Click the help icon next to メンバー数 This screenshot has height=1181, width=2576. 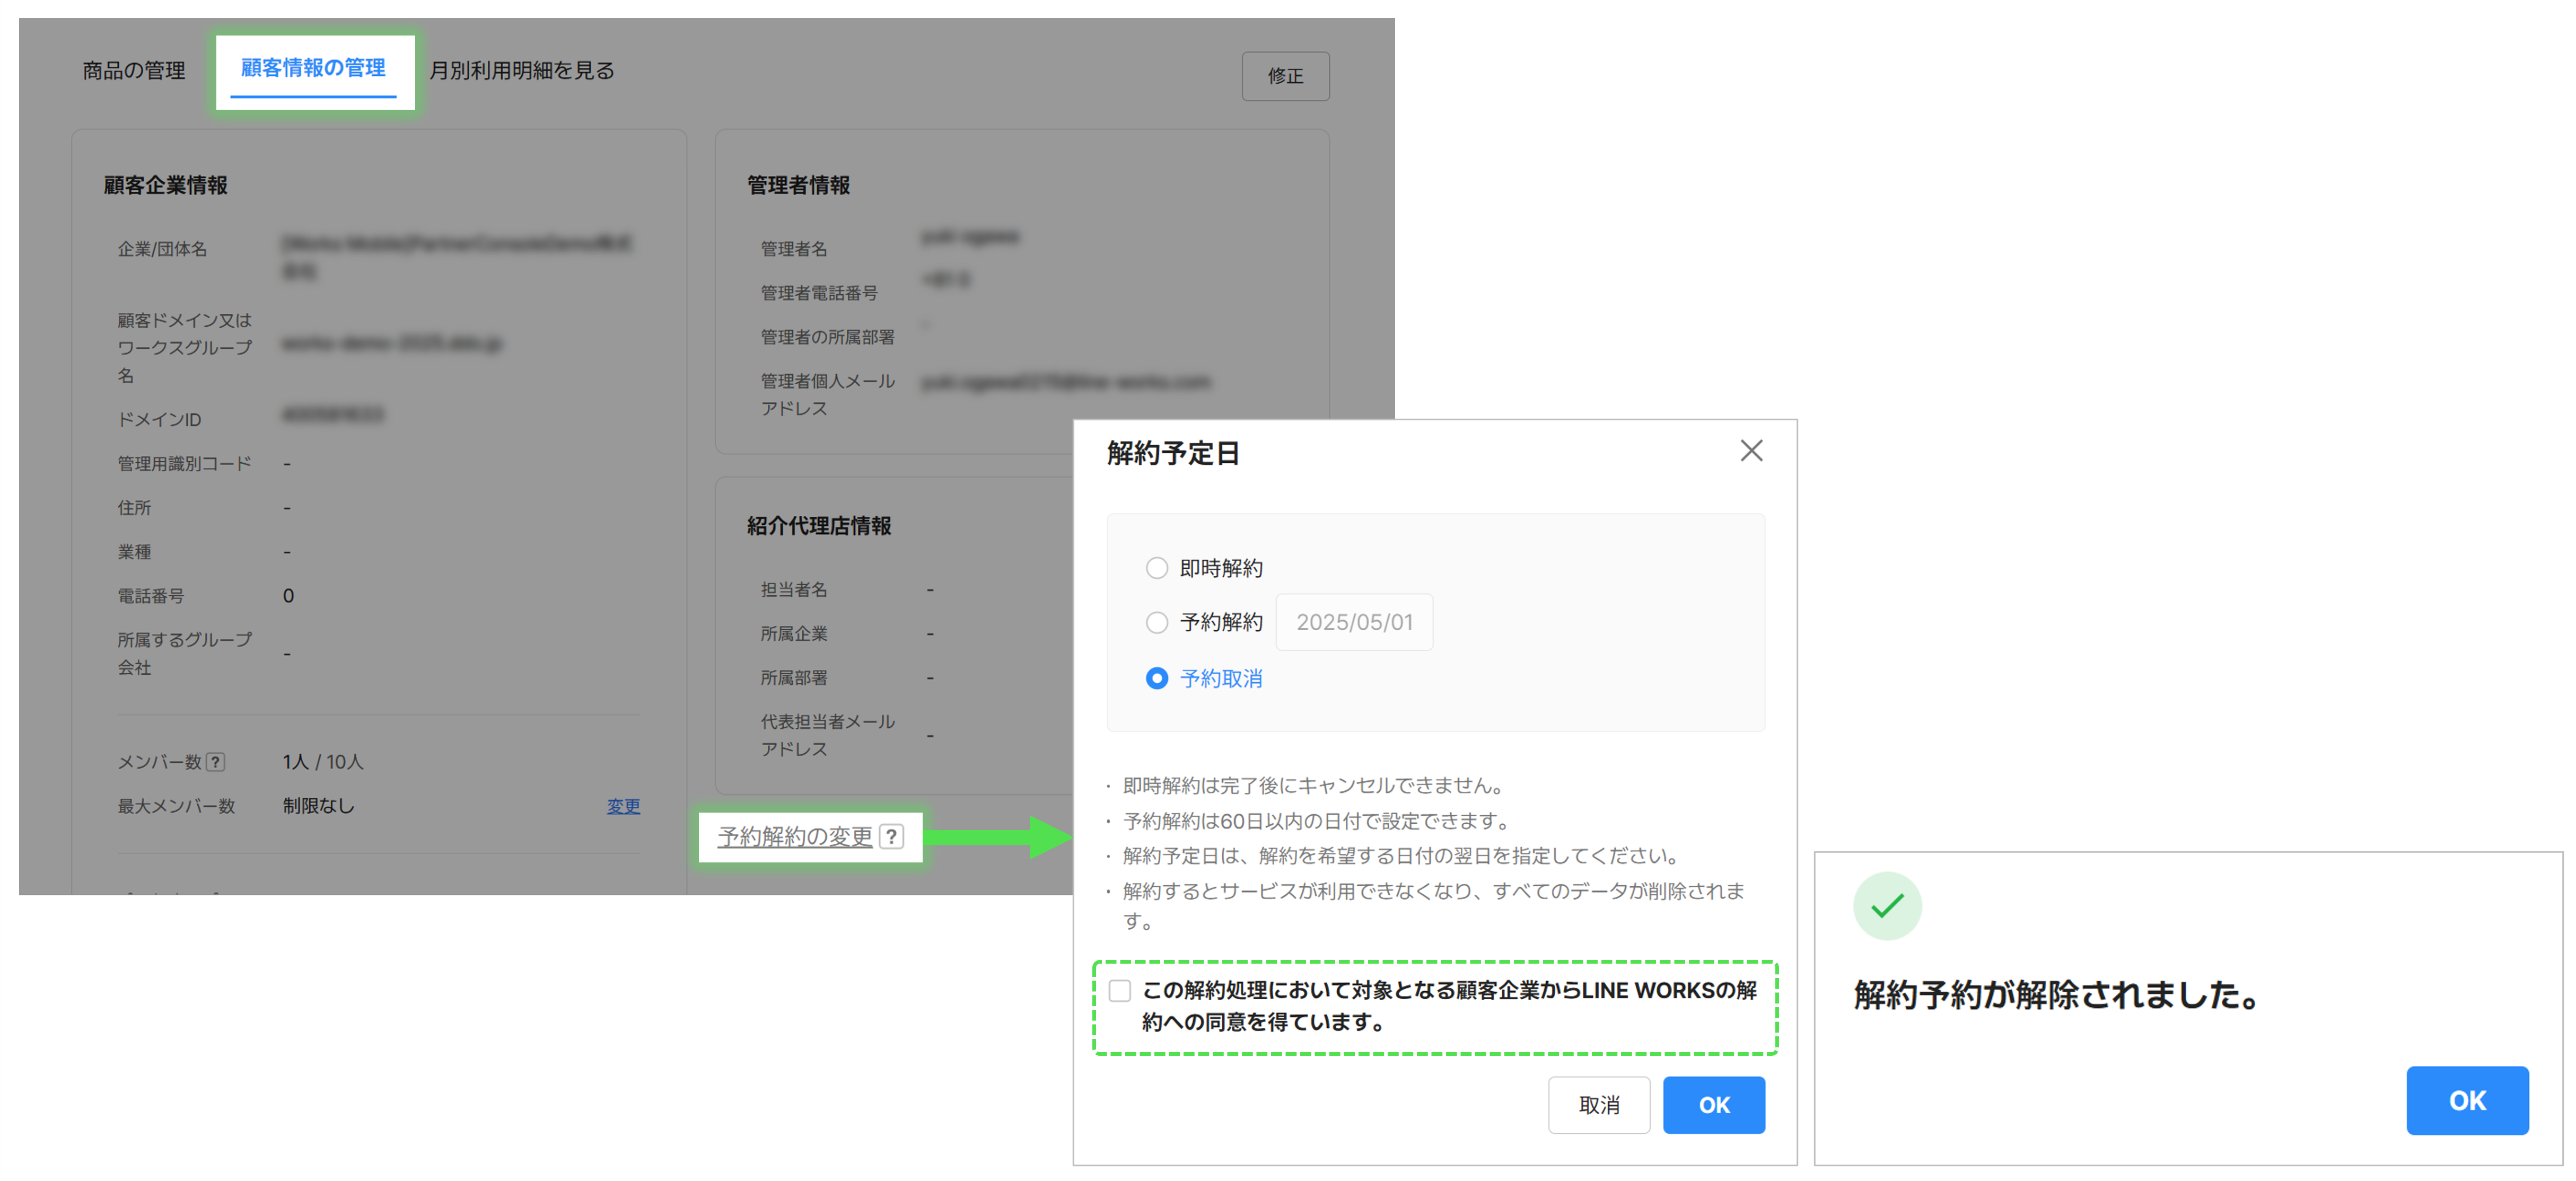coord(215,762)
